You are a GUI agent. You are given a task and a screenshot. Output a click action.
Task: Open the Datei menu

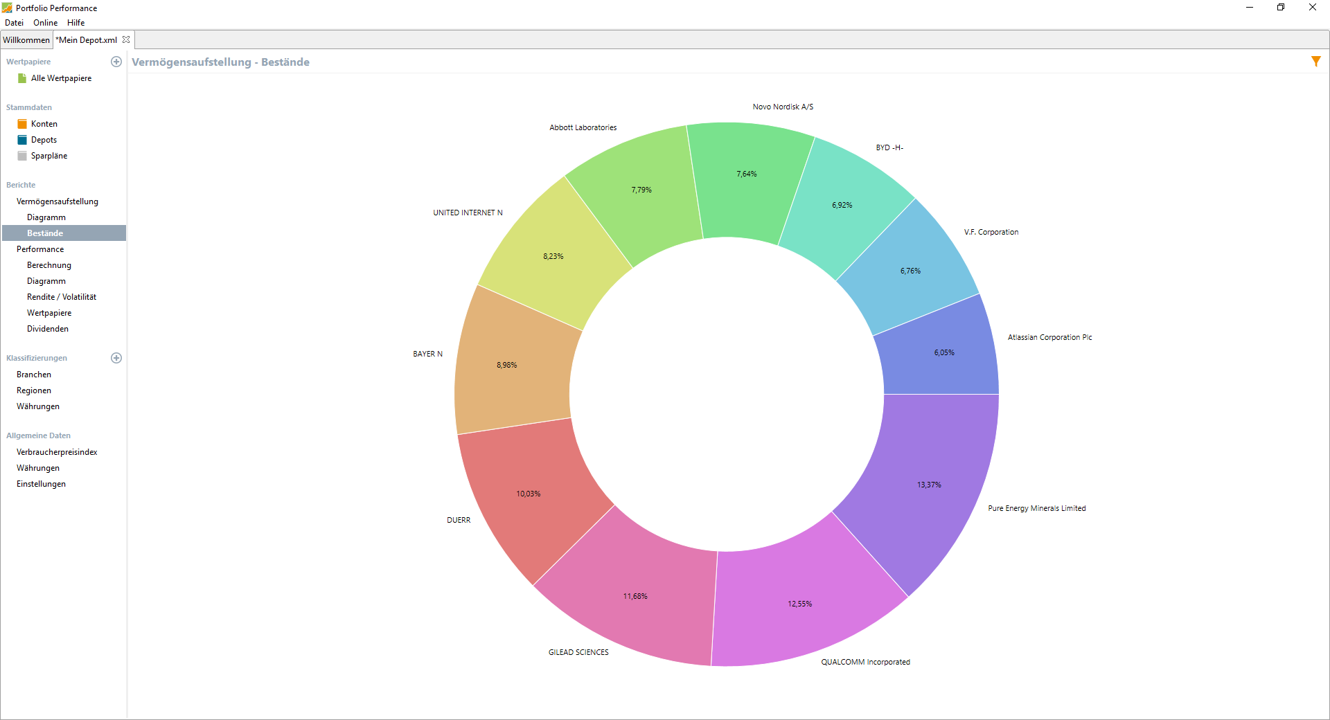point(15,23)
